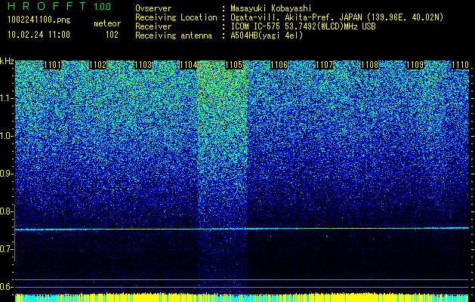475x302 pixels.
Task: Click the bright horizontal carrier line
Action: click(242, 229)
